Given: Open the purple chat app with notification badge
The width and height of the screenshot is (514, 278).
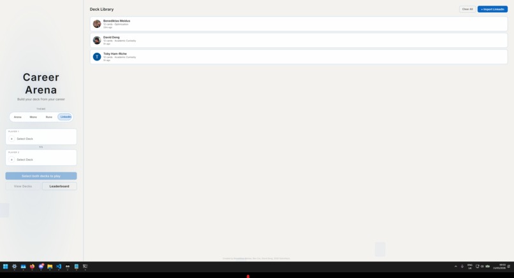Looking at the screenshot, I should click(x=41, y=267).
